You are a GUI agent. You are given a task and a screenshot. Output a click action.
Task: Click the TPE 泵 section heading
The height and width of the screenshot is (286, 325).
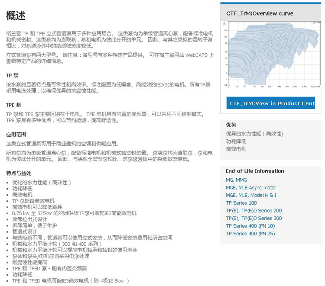coord(13,105)
